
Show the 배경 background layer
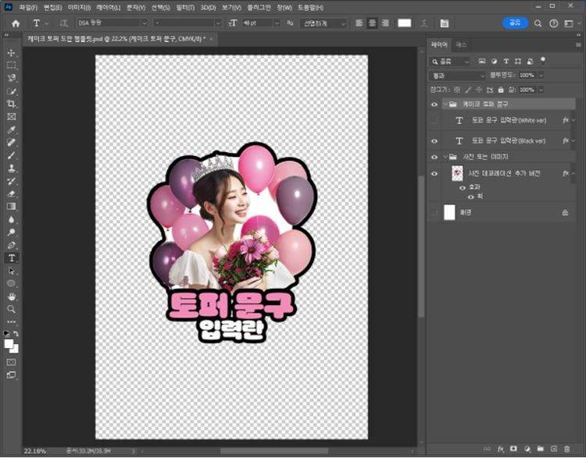coord(434,212)
